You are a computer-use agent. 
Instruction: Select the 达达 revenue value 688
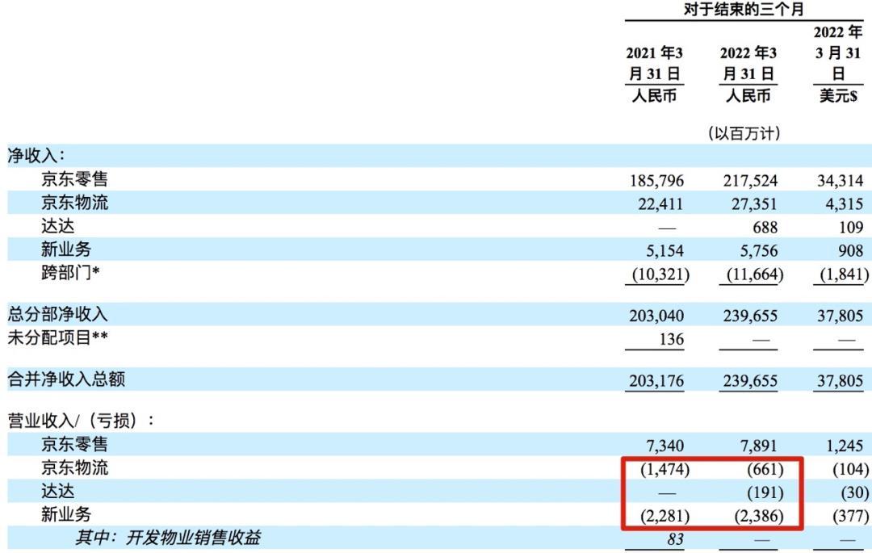pyautogui.click(x=765, y=228)
